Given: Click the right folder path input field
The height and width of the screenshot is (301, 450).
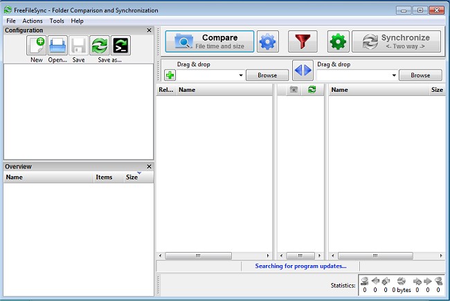Looking at the screenshot, I should pos(354,75).
